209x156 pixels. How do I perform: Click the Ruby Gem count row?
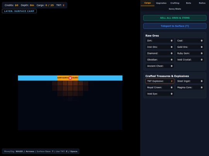(x=190, y=53)
